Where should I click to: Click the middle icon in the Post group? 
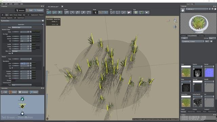[141, 13]
